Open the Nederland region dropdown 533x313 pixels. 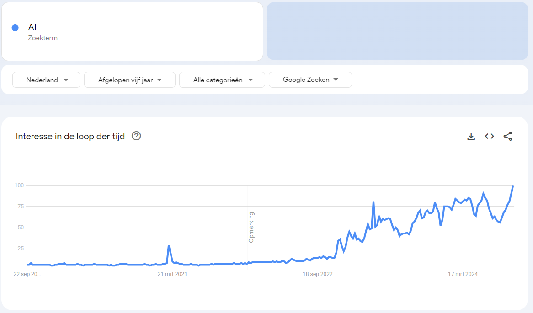pyautogui.click(x=46, y=80)
